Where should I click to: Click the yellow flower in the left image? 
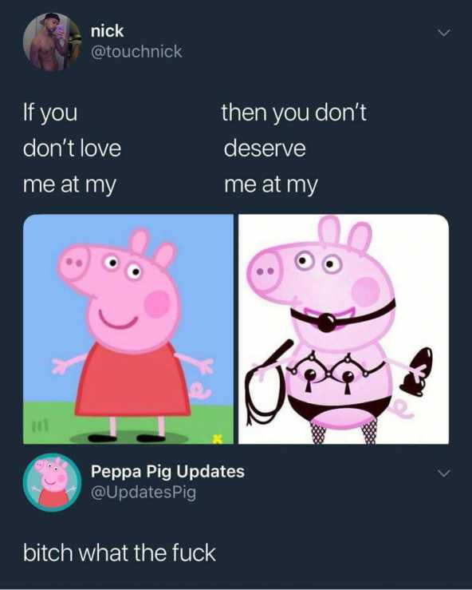tap(217, 438)
